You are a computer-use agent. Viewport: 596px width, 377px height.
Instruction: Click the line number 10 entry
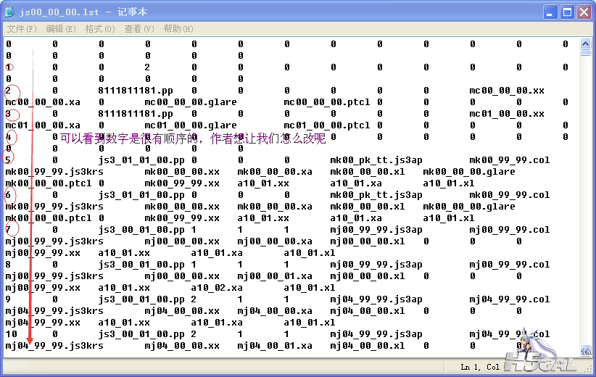[x=12, y=334]
